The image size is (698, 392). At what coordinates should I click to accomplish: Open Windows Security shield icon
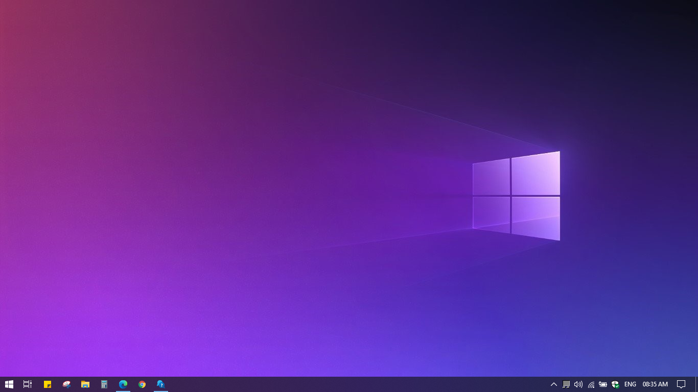pyautogui.click(x=615, y=384)
